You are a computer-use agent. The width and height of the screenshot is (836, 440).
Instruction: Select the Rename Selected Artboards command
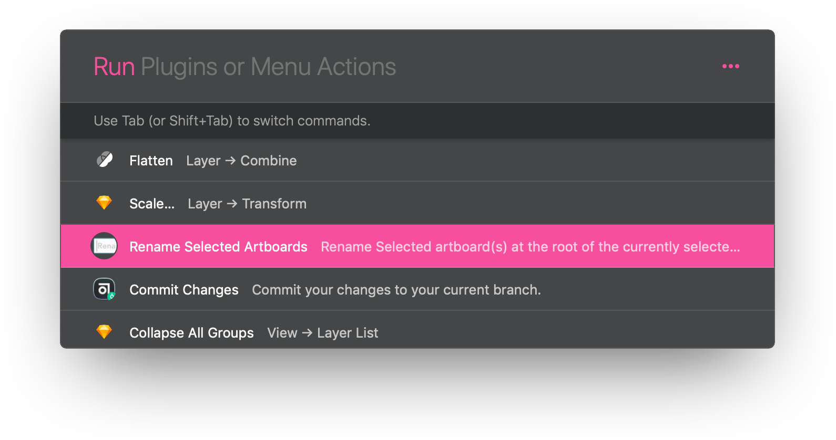coord(218,246)
